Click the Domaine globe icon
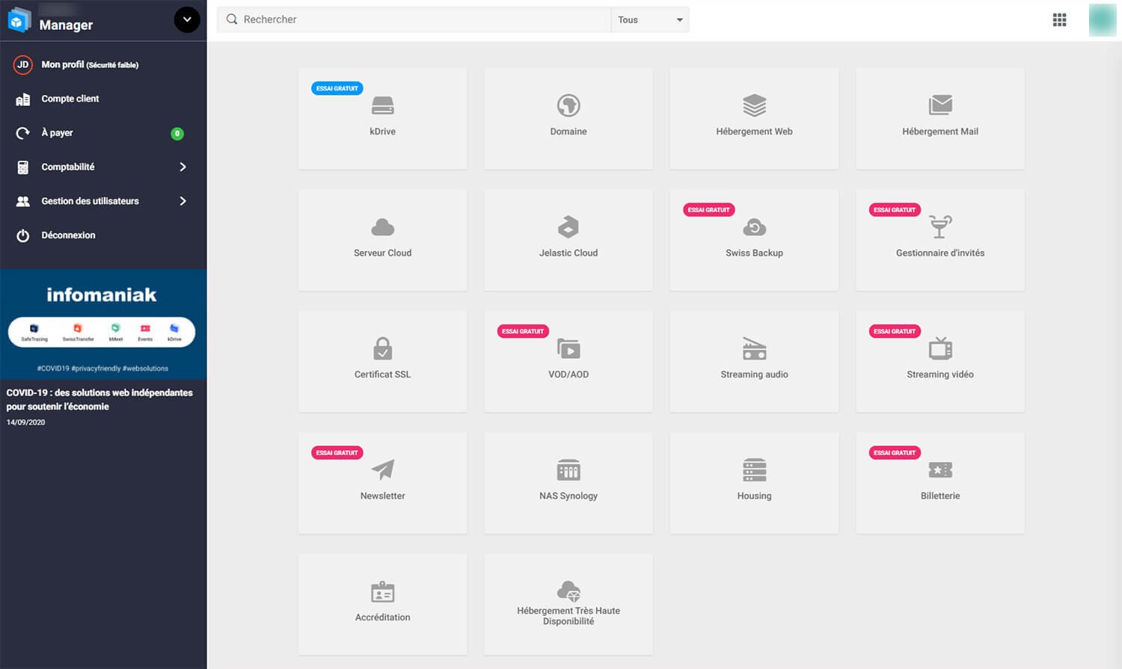Image resolution: width=1122 pixels, height=669 pixels. pos(568,105)
